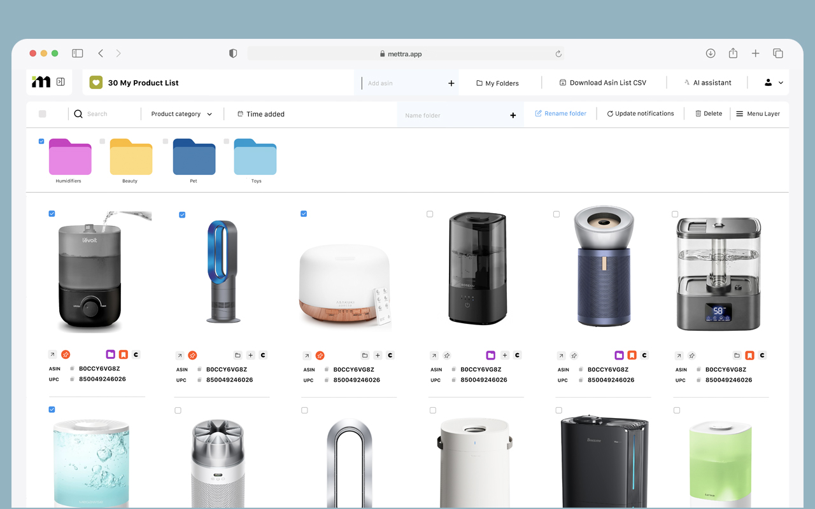Click the C icon under the Levoit humidifier
Image resolution: width=815 pixels, height=509 pixels.
click(136, 355)
